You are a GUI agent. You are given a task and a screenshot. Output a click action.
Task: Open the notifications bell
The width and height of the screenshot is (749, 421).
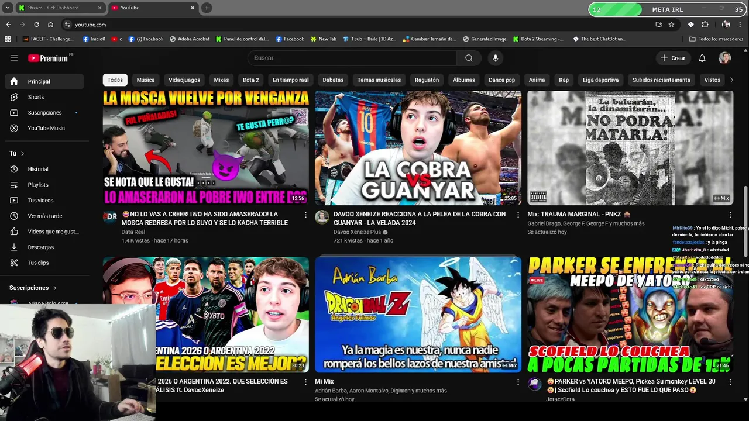point(702,58)
